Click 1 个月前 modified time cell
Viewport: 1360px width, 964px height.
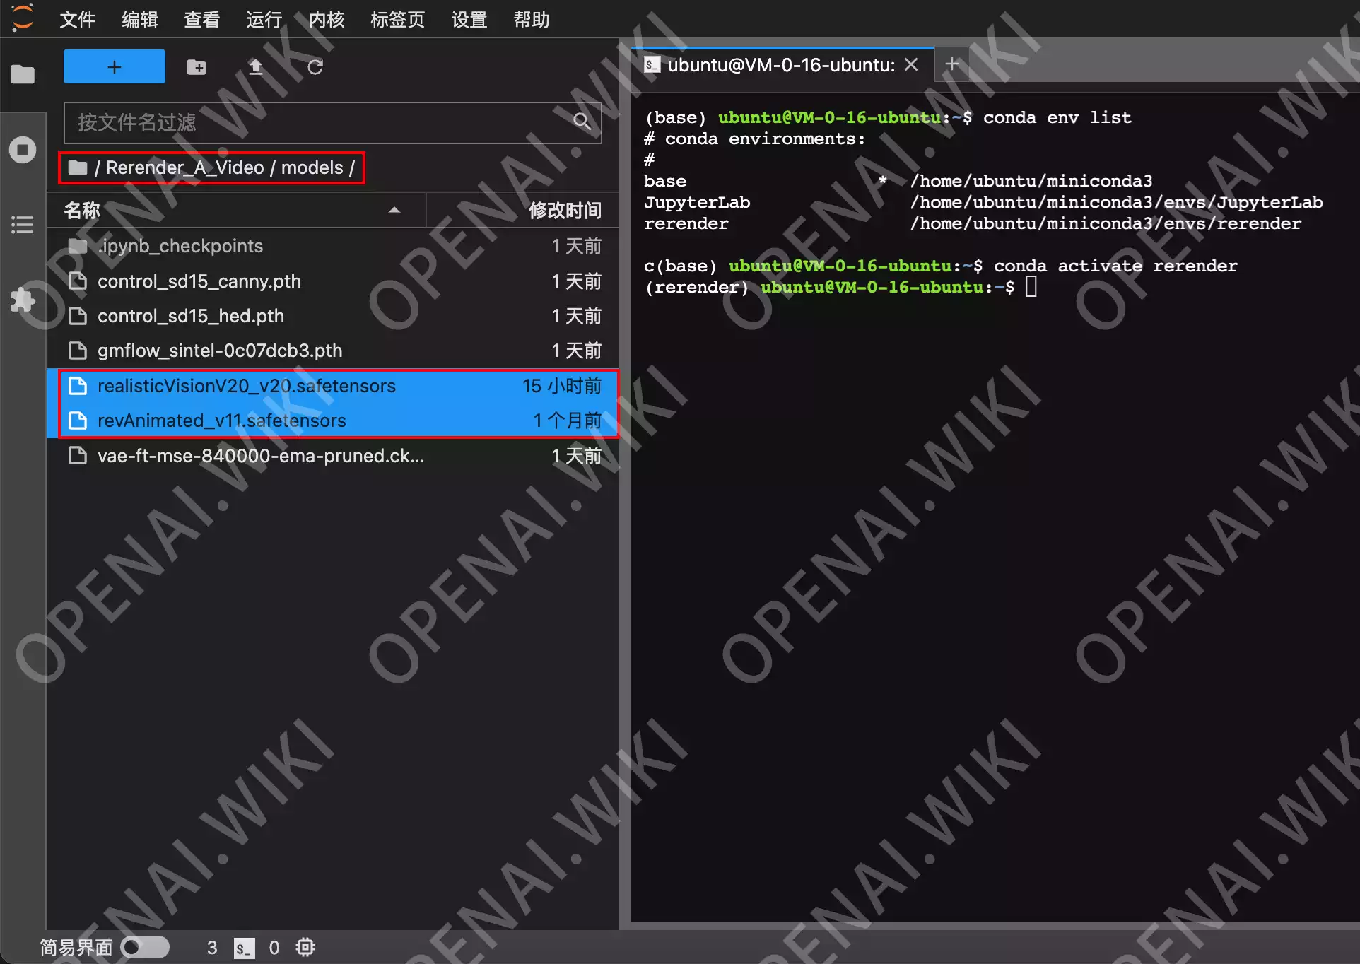pos(568,421)
